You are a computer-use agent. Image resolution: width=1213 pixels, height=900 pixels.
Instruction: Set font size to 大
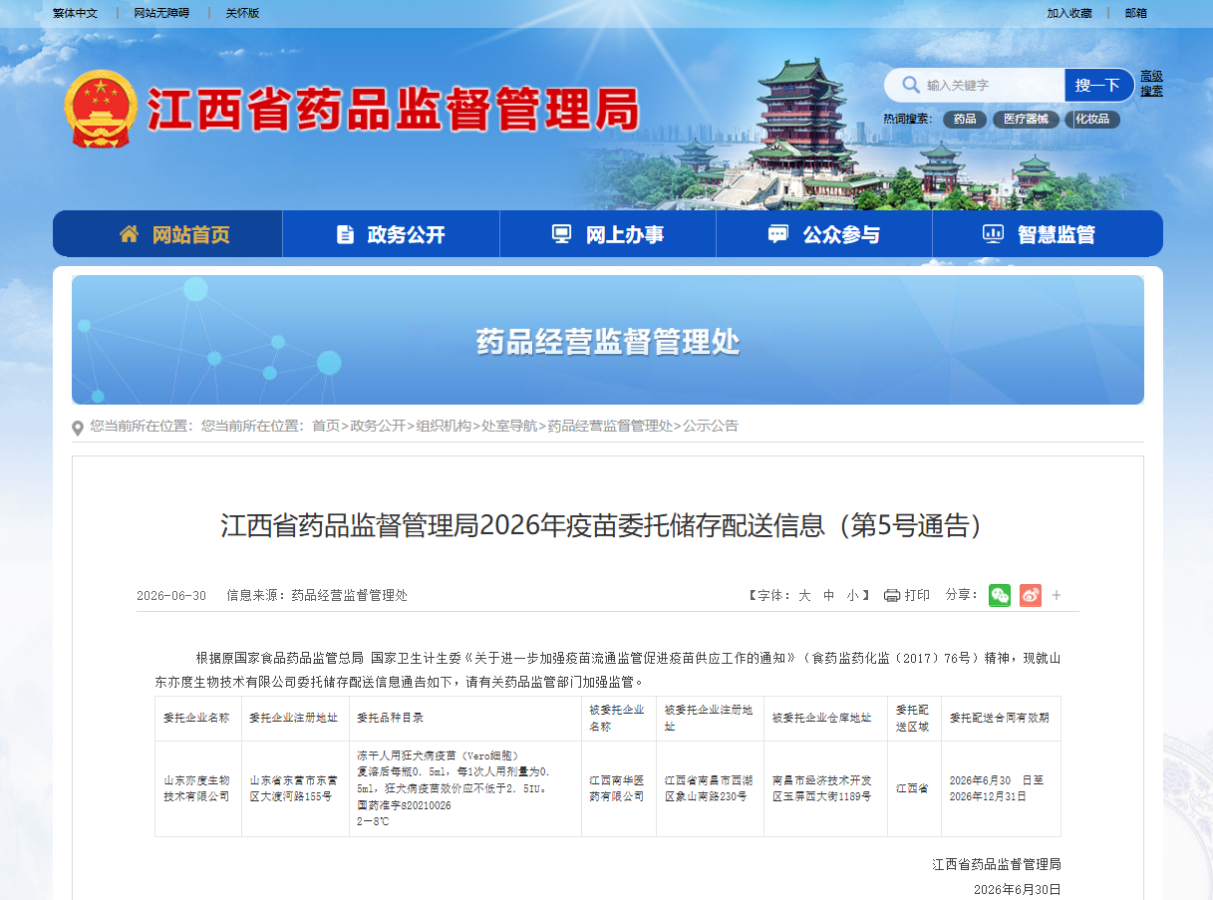(x=804, y=595)
